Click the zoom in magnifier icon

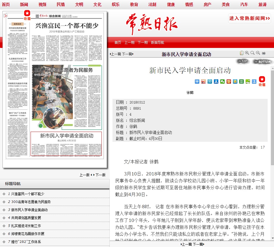[247, 53]
